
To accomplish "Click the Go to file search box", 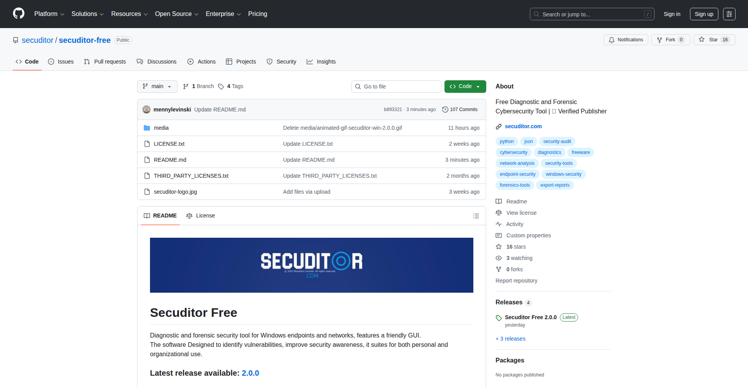I will 396,87.
